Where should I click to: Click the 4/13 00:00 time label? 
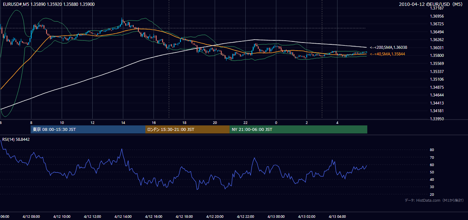coord(276,217)
